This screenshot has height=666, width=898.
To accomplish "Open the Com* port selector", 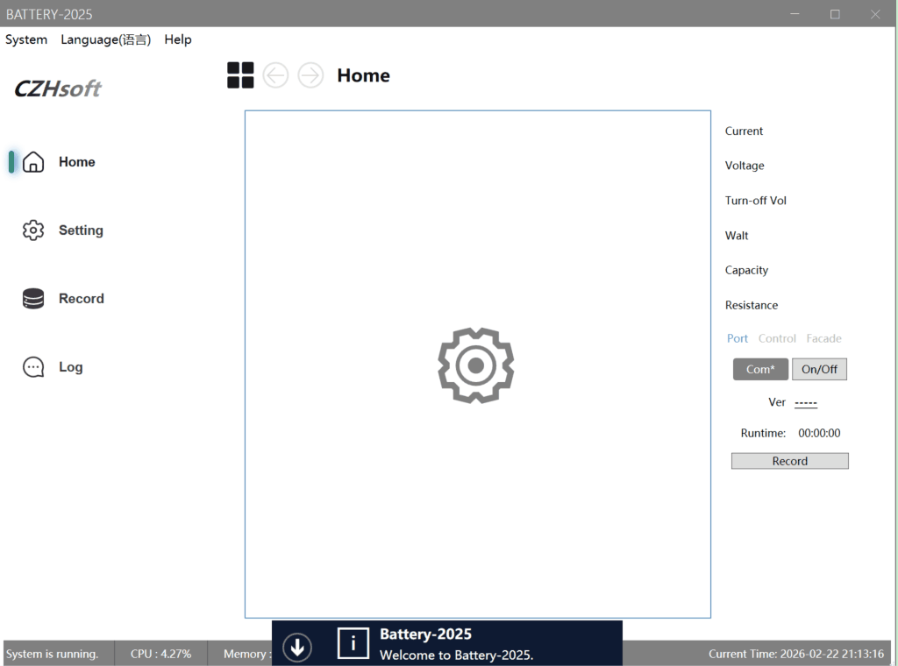I will pos(760,369).
